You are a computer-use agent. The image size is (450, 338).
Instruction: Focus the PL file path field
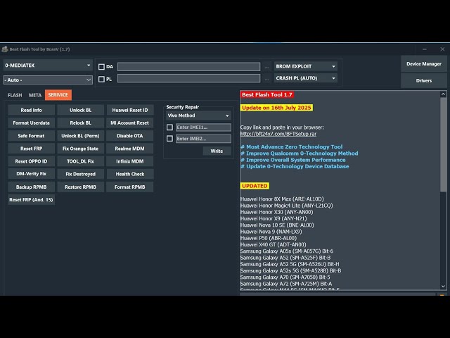click(x=189, y=78)
